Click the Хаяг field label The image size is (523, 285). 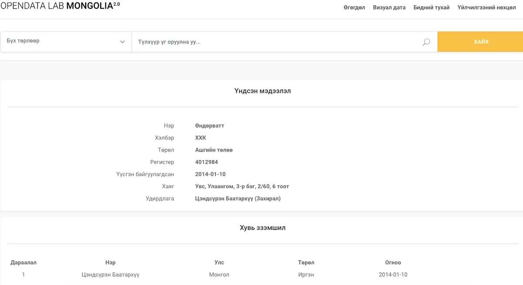coord(168,187)
